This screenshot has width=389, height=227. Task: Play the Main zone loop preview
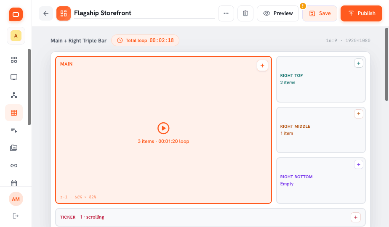pos(163,128)
